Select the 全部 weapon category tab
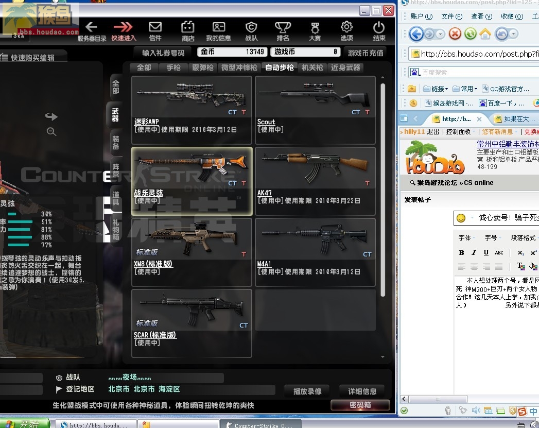 coord(144,67)
